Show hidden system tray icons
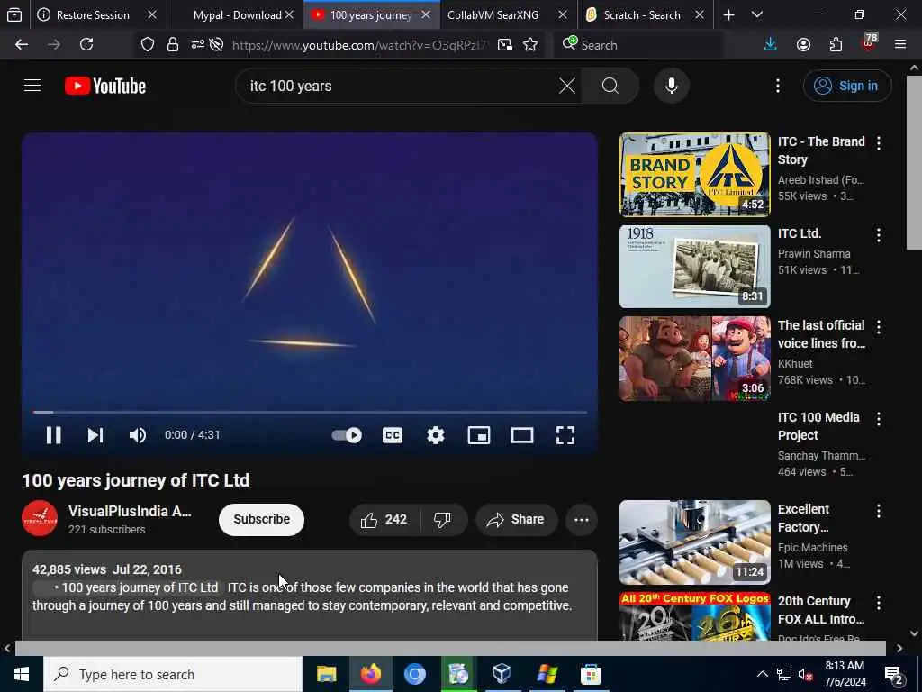 (x=762, y=674)
